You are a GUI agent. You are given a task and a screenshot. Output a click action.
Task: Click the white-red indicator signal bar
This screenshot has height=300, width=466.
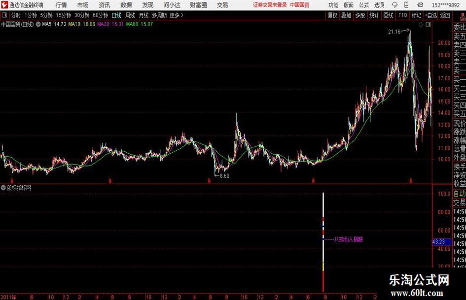[323, 242]
